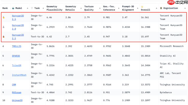
Task: Open the InstantMesh model link
Action: 19,75
